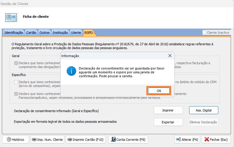The height and width of the screenshot is (147, 234).
Task: Select the Utente tab
Action: click(76, 33)
